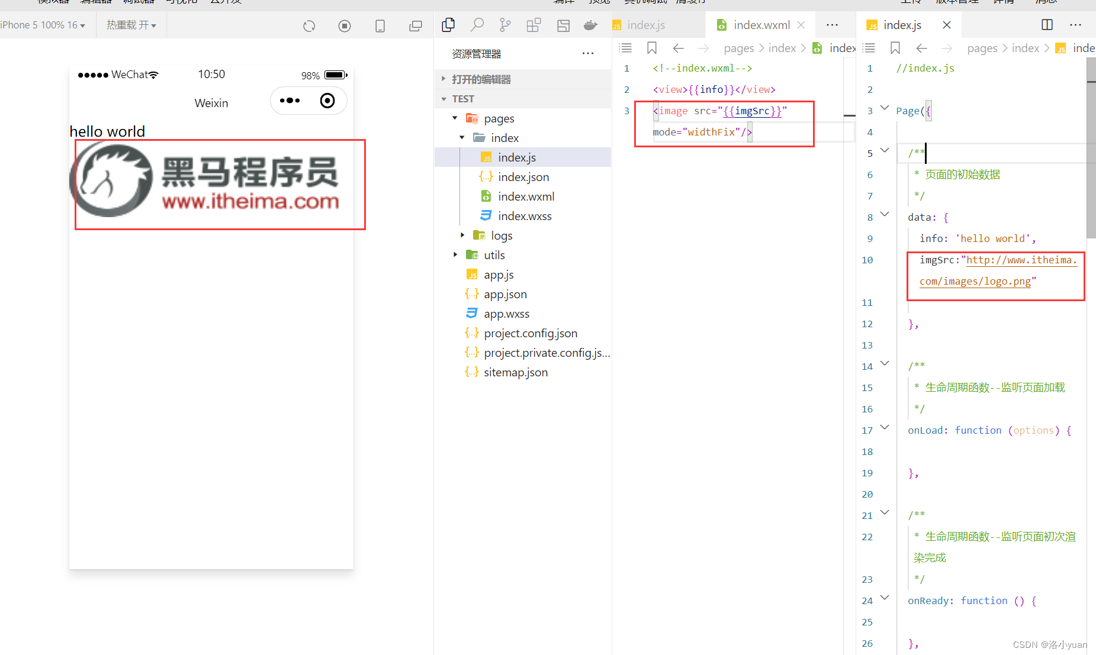Expand the logs folder

(462, 235)
